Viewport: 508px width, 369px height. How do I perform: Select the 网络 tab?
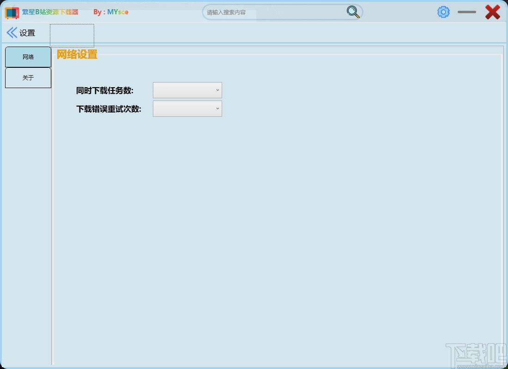point(28,57)
